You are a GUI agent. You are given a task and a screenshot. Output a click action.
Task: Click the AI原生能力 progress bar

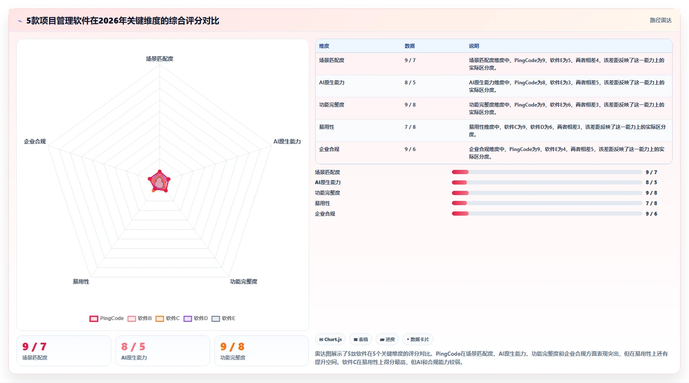[x=547, y=182]
